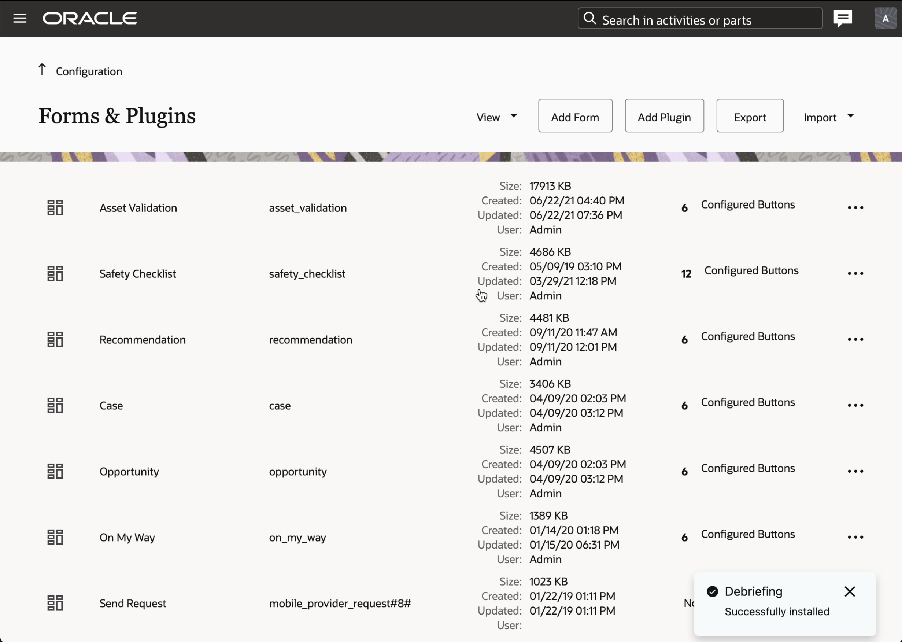Open the user avatar profile menu
This screenshot has height=642, width=902.
pyautogui.click(x=885, y=18)
